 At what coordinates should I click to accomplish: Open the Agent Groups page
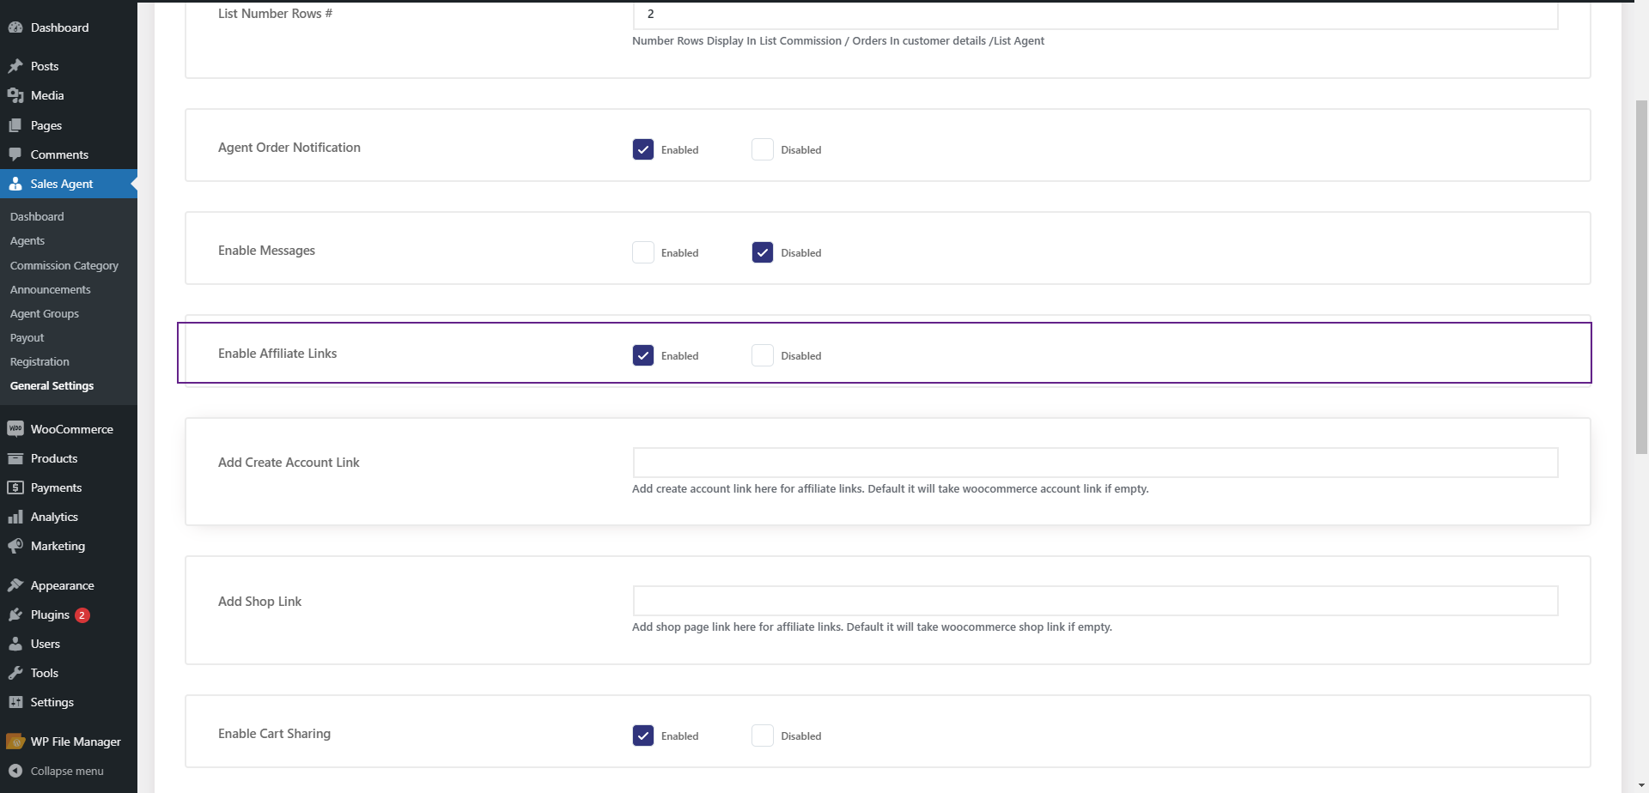pyautogui.click(x=44, y=312)
